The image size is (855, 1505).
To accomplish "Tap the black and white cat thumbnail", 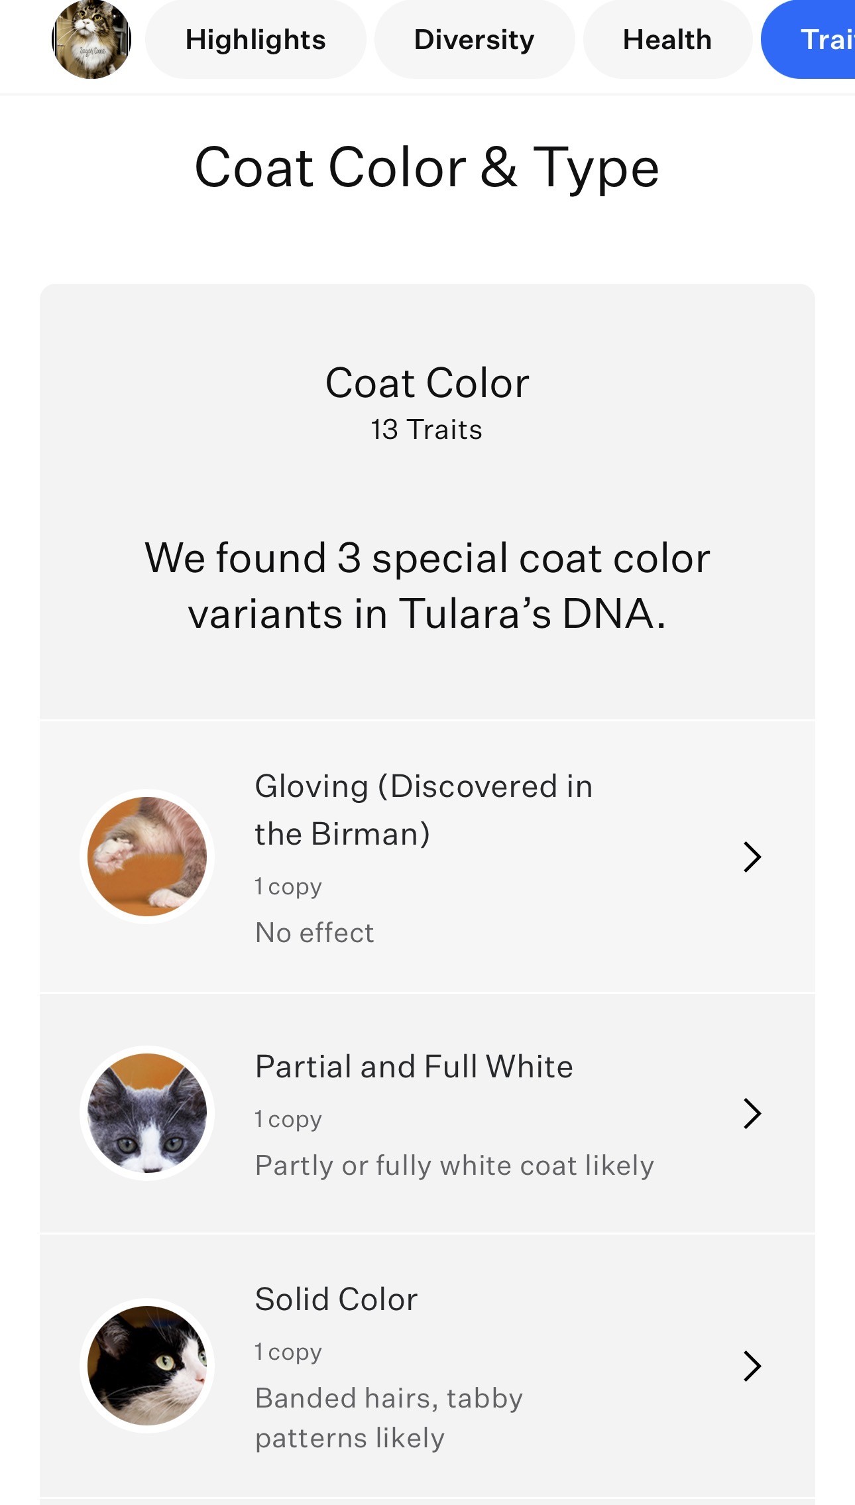I will click(147, 1366).
